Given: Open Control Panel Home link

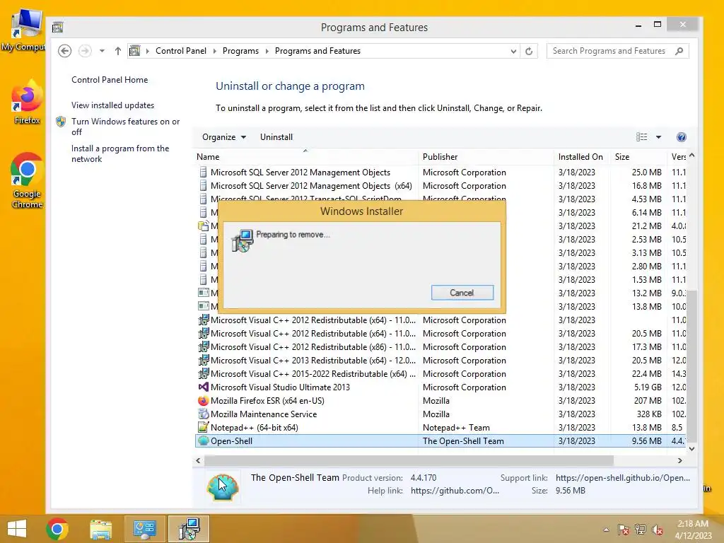Looking at the screenshot, I should tap(110, 80).
